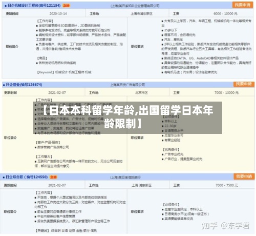Screen dimensions: 256x236
Task: Select salary text 6000 - 10000 元
Action: pyautogui.click(x=225, y=13)
